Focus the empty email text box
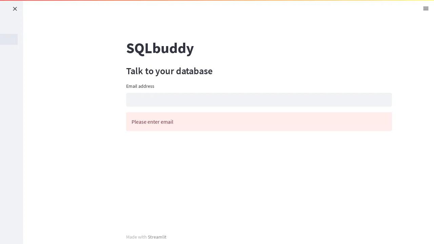 259,100
